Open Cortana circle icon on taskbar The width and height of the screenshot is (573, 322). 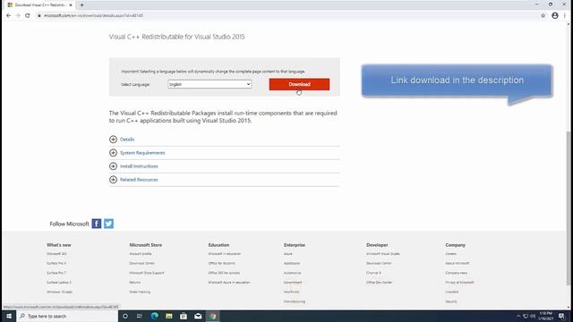click(125, 316)
